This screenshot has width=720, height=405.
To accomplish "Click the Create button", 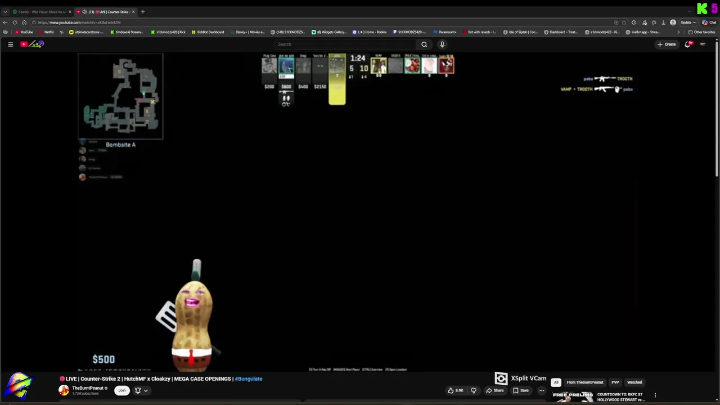I will point(667,44).
